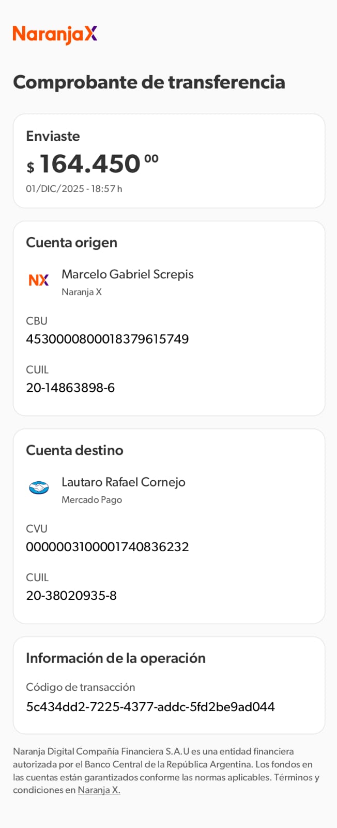Click the Información de la operación heading

[x=116, y=658]
